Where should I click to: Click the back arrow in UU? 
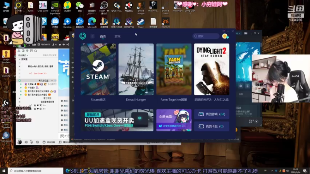(92, 36)
